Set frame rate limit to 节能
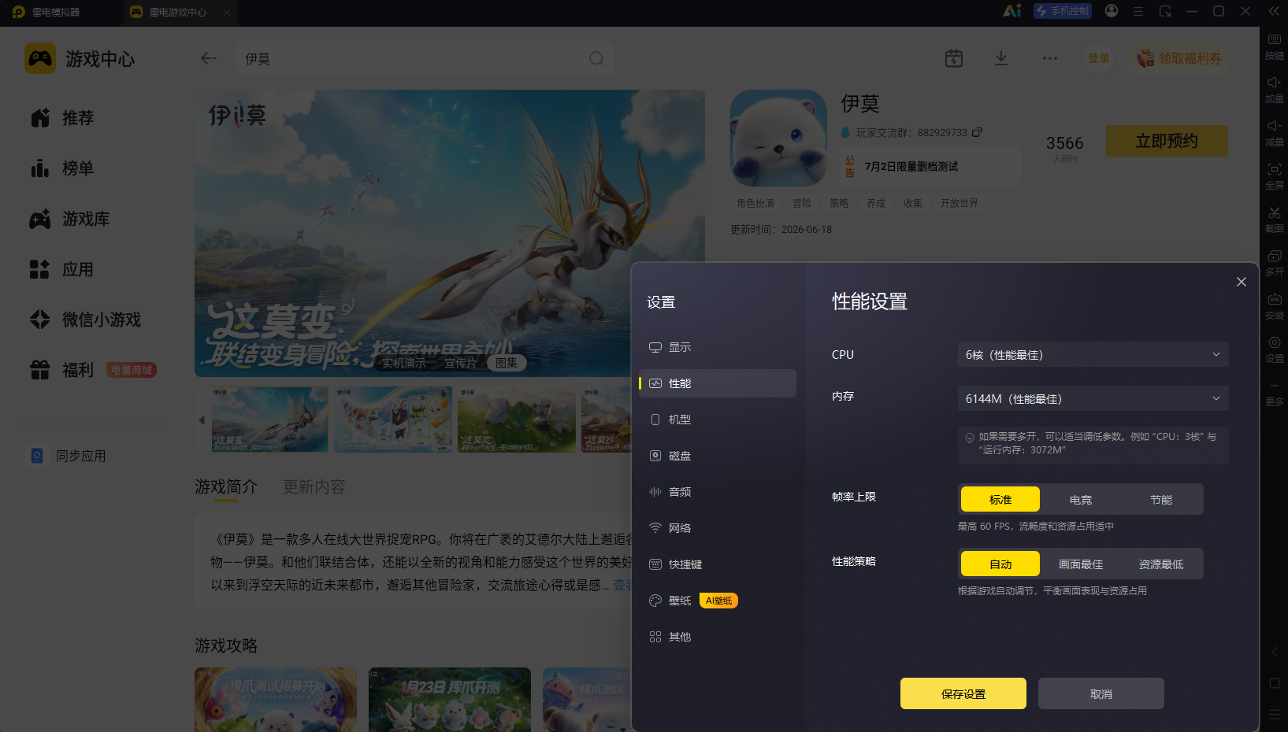 1161,500
